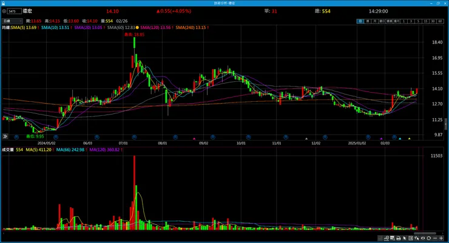
Task: Click the SMA(240) 13.15 indicator label
Action: pyautogui.click(x=191, y=27)
